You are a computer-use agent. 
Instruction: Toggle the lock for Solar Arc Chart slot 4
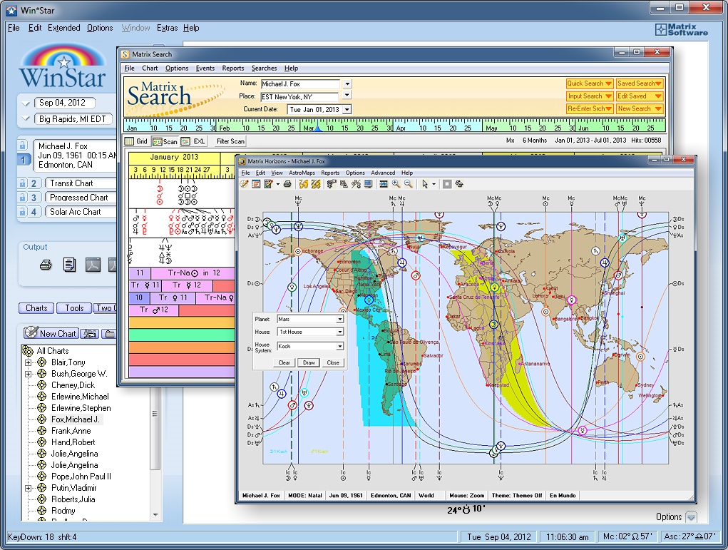[22, 211]
